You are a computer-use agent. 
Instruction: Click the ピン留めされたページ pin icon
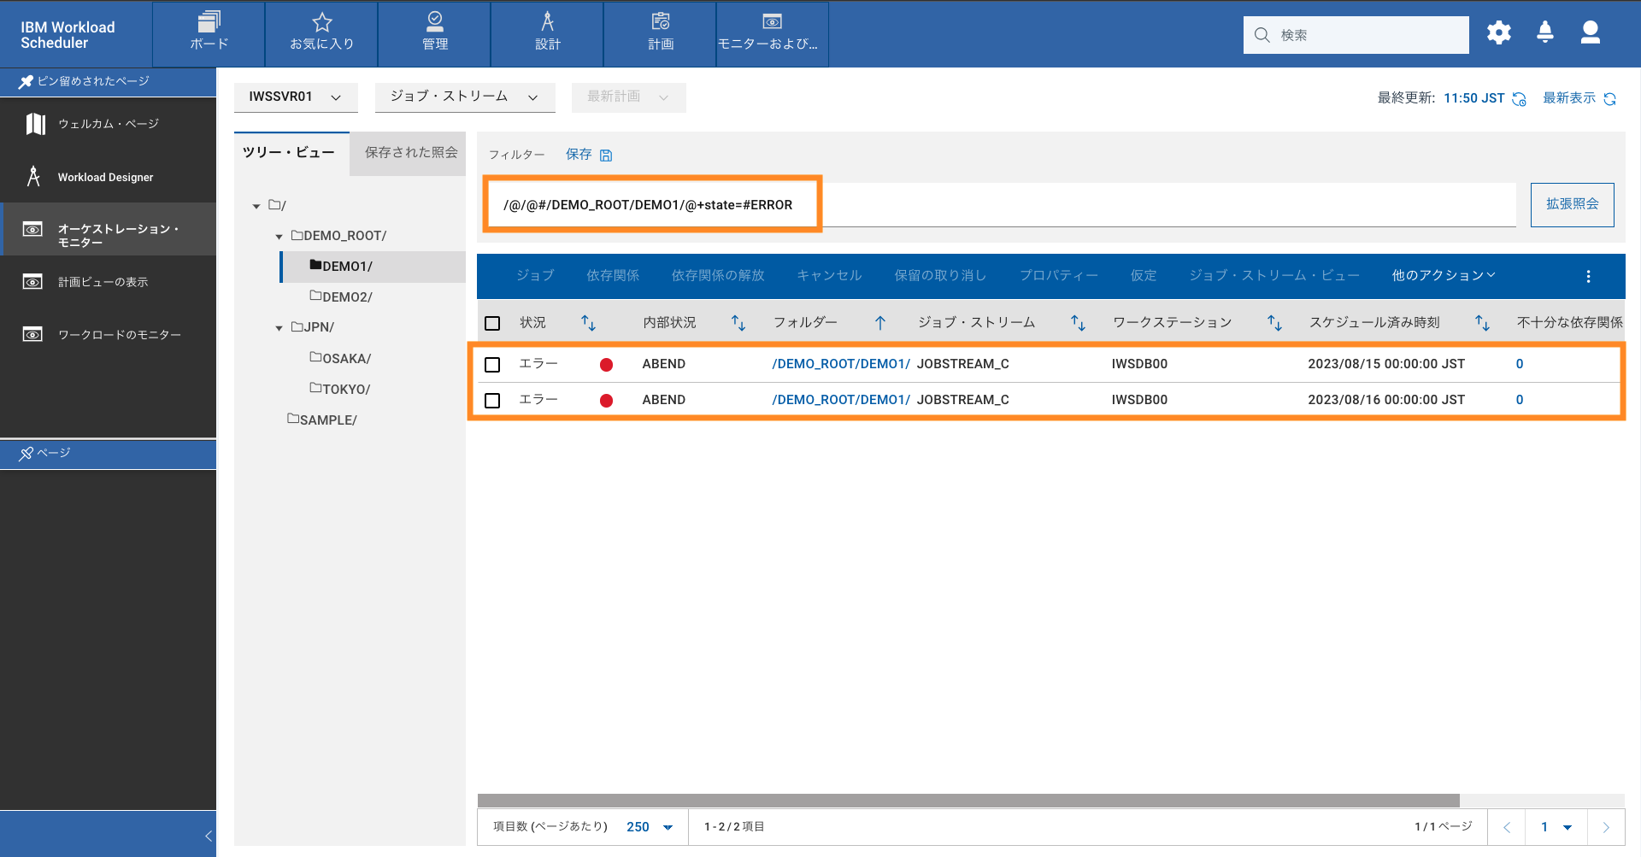pyautogui.click(x=26, y=81)
